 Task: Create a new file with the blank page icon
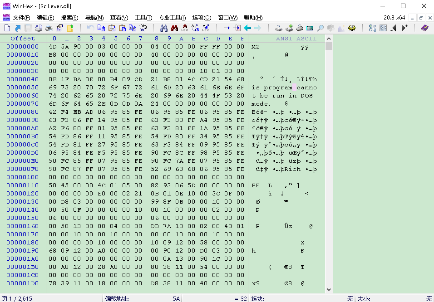[x=7, y=28]
